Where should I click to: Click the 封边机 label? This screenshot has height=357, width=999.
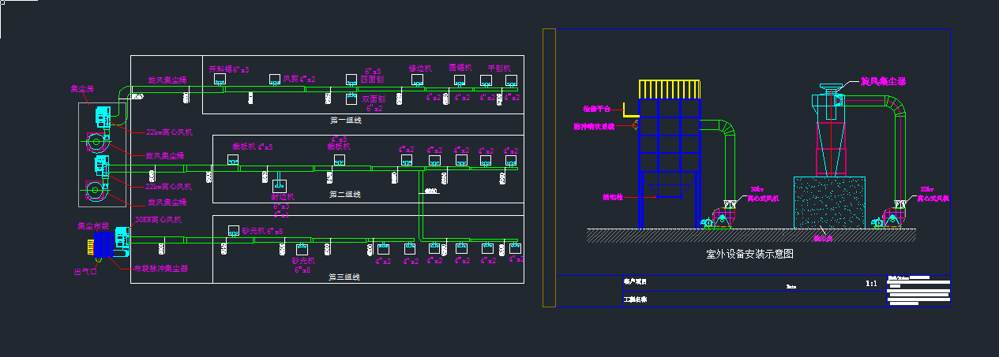(x=283, y=197)
